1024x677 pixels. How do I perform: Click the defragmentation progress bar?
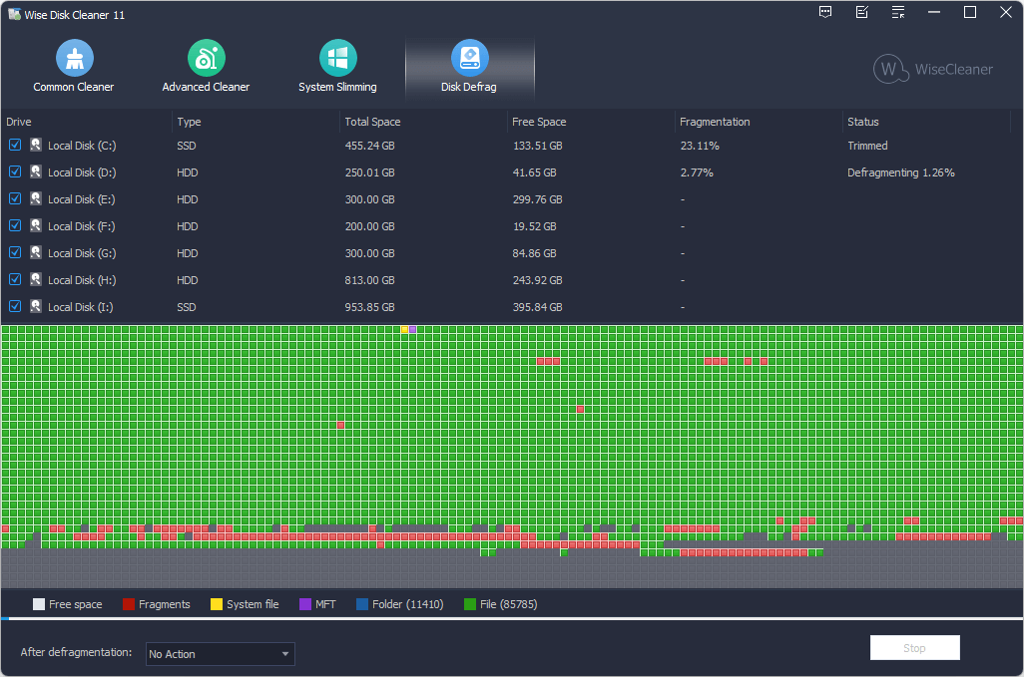click(512, 617)
